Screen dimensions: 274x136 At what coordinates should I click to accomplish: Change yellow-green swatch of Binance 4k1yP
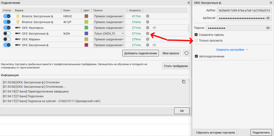(86, 22)
